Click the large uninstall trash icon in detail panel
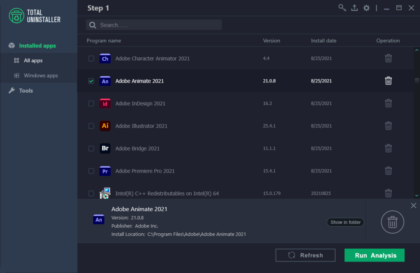The height and width of the screenshot is (273, 420). (392, 222)
